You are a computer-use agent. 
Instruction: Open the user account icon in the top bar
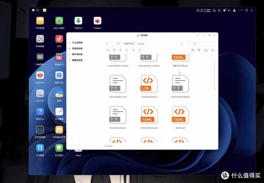[x=234, y=10]
